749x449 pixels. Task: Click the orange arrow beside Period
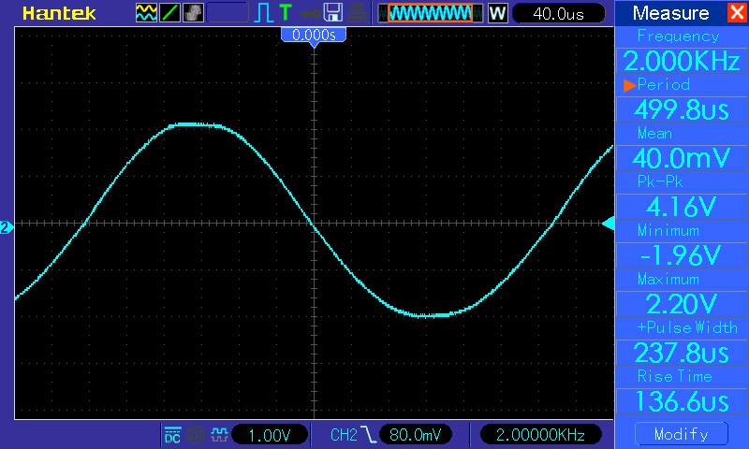[629, 85]
